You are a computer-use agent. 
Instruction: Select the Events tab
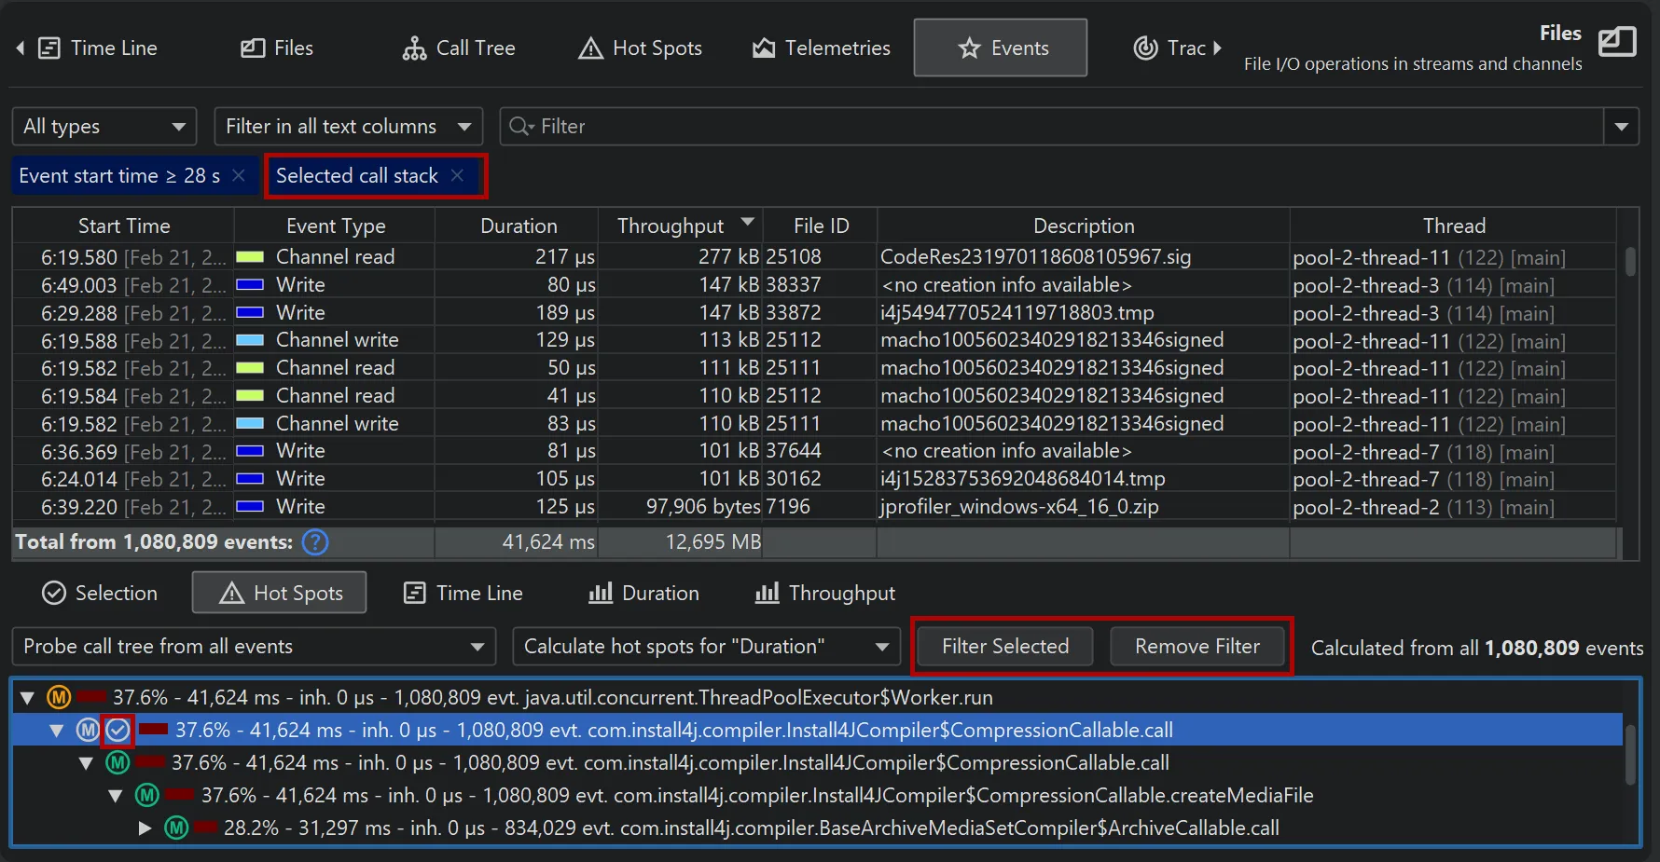(x=1000, y=48)
